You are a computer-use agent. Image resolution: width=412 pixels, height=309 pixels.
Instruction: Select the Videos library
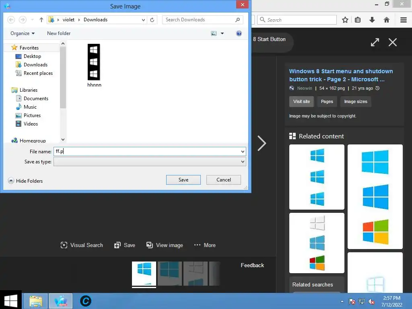31,124
